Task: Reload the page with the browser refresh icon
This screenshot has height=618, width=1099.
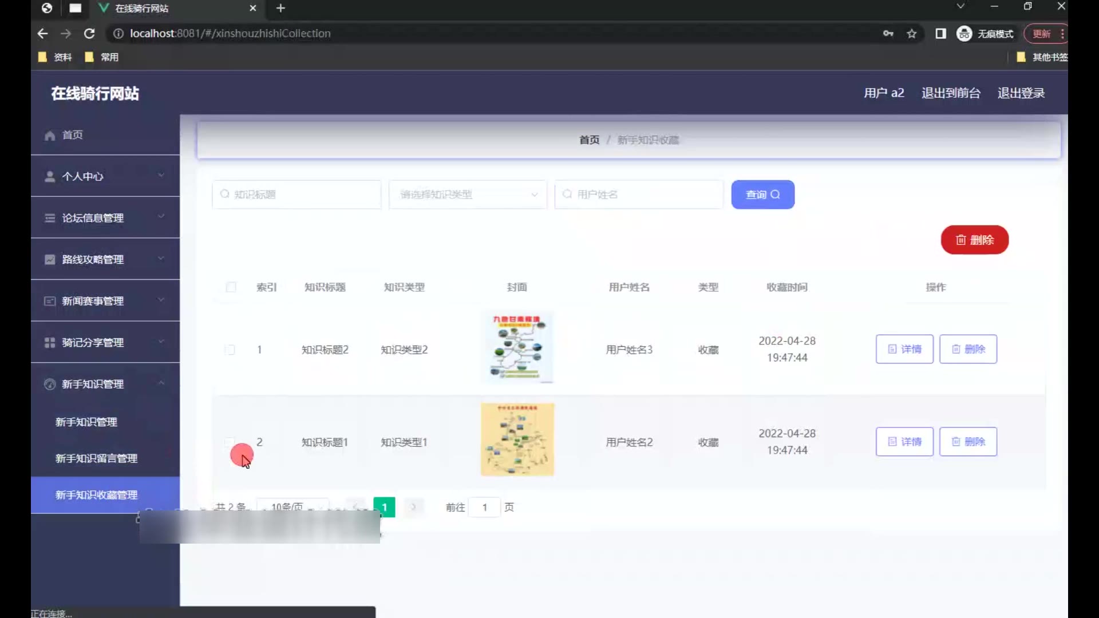Action: 89,34
